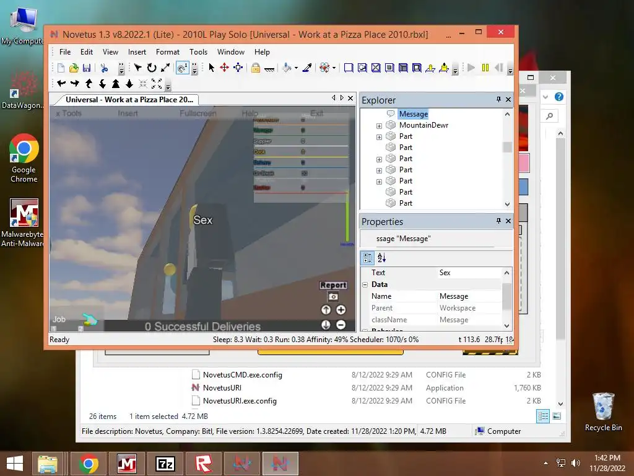634x476 pixels.
Task: Click the in-game zoom in plus button
Action: [x=341, y=310]
